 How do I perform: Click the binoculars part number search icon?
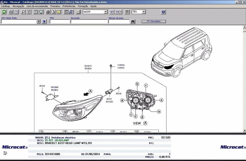(x=133, y=21)
